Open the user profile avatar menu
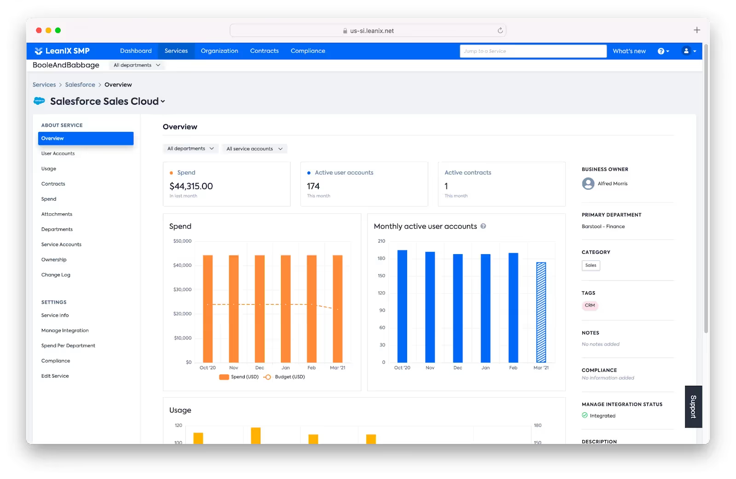The image size is (736, 479). click(x=689, y=51)
